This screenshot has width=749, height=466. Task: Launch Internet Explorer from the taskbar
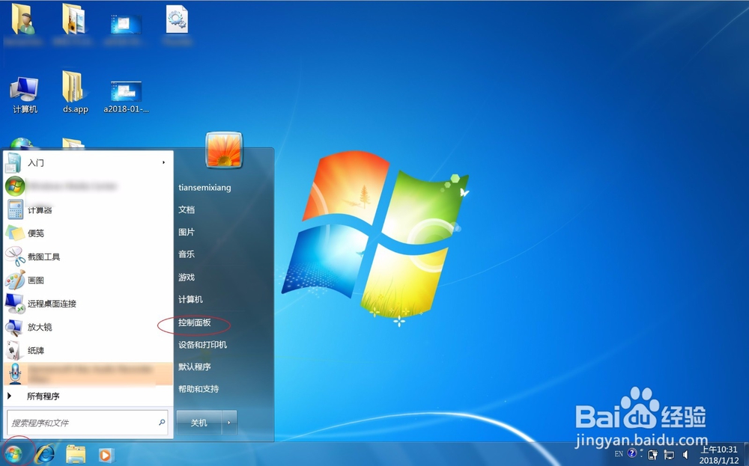click(46, 454)
